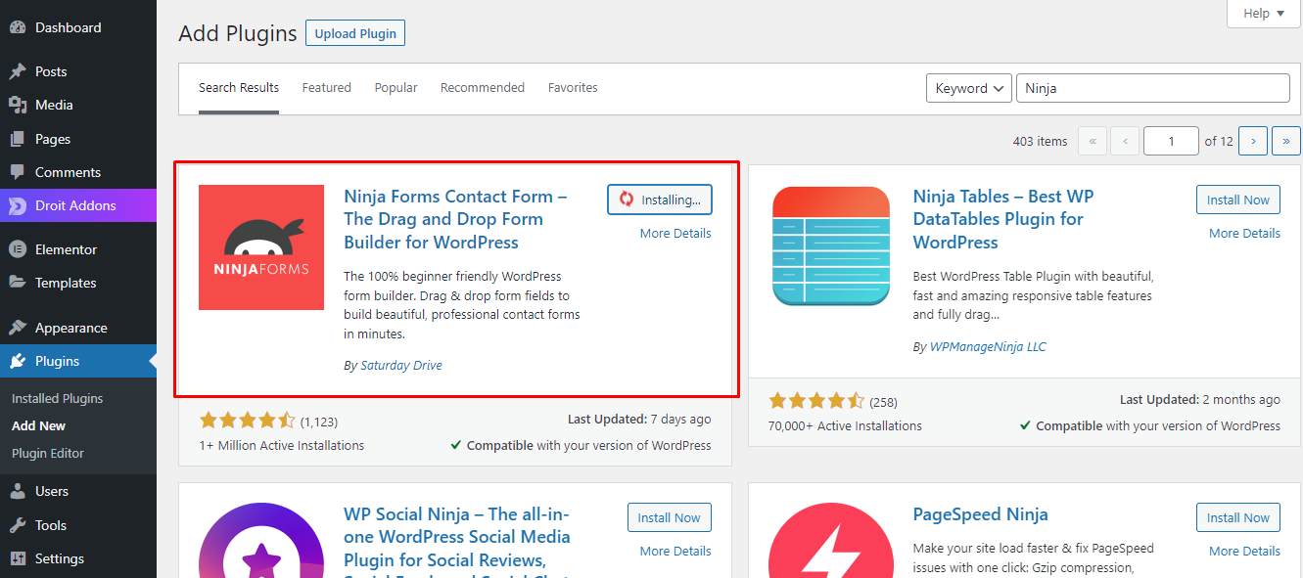Click '70,000+ Active Installations' text
The image size is (1303, 578).
(x=845, y=426)
